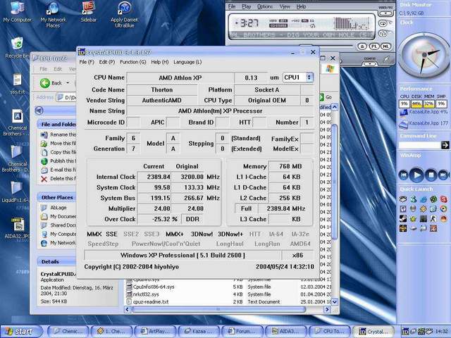Open Winamp Play menu
The image size is (451, 338).
pos(246,6)
